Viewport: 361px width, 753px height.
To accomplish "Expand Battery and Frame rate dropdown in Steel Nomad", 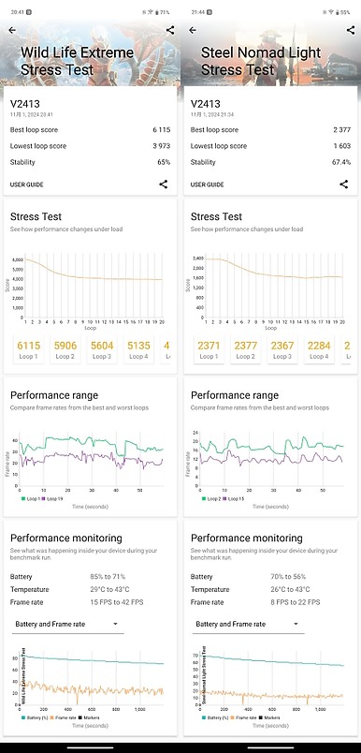I will [248, 625].
